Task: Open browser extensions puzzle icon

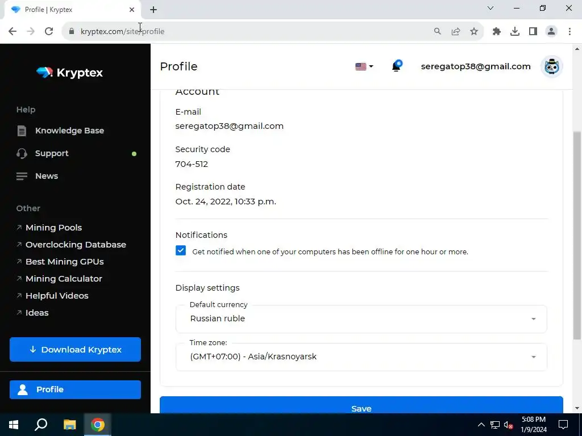Action: point(497,31)
